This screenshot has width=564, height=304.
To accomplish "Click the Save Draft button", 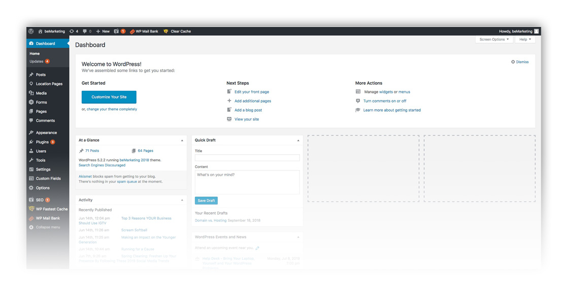I will click(206, 201).
